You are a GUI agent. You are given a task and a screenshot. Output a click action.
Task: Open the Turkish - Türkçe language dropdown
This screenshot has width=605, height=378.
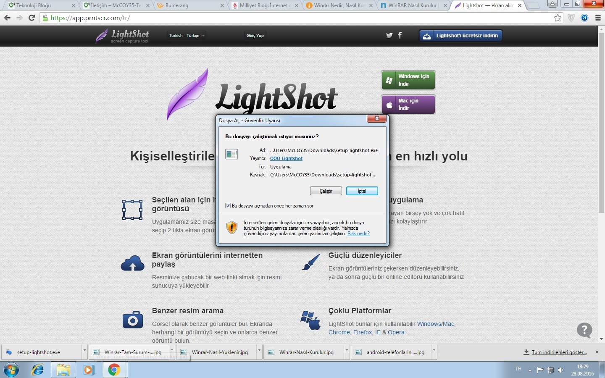tap(187, 36)
